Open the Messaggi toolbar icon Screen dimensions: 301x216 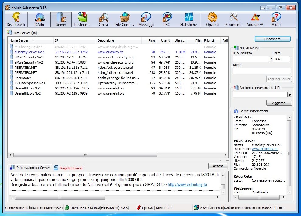tap(146, 19)
